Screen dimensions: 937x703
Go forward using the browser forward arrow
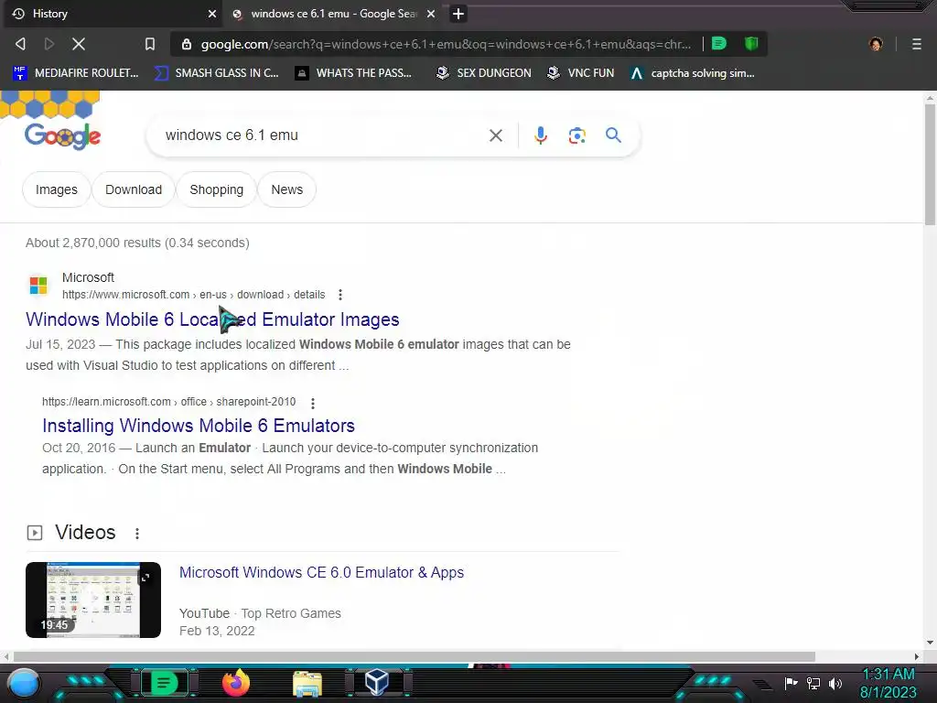tap(49, 44)
